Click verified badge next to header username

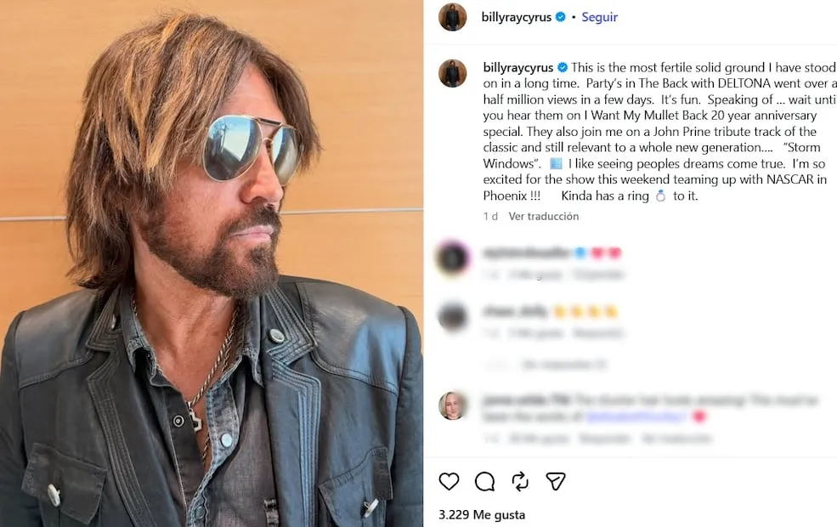pyautogui.click(x=561, y=17)
